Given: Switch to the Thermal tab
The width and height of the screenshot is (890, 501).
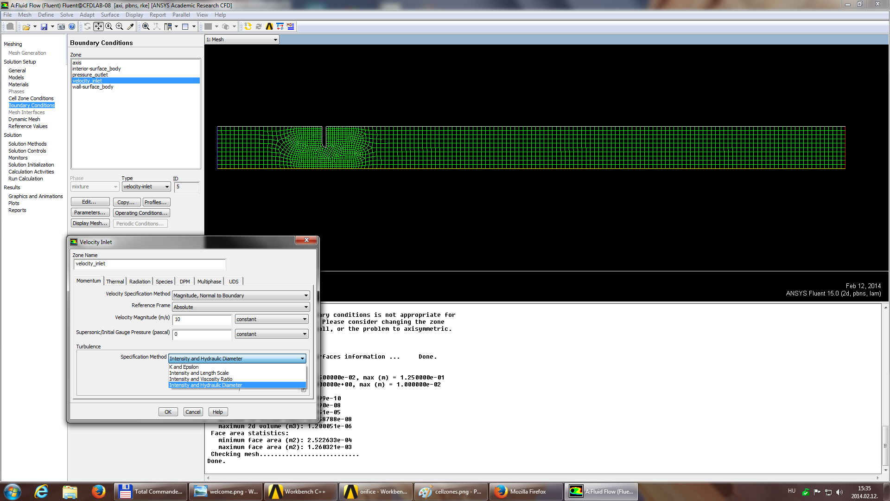Looking at the screenshot, I should [115, 282].
